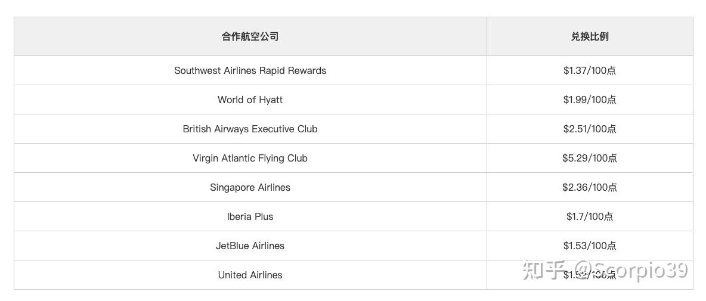
Task: Select the $5.29/100点 rate value
Action: [x=589, y=158]
